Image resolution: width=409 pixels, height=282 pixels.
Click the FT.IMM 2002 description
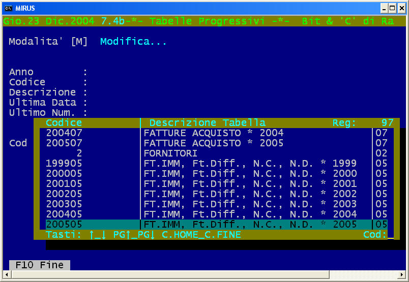tap(250, 194)
